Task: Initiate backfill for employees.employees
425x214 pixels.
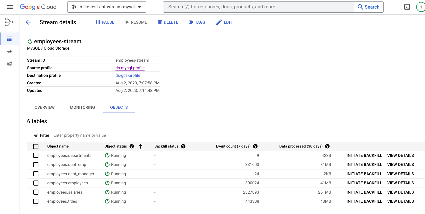Action: pos(364,183)
